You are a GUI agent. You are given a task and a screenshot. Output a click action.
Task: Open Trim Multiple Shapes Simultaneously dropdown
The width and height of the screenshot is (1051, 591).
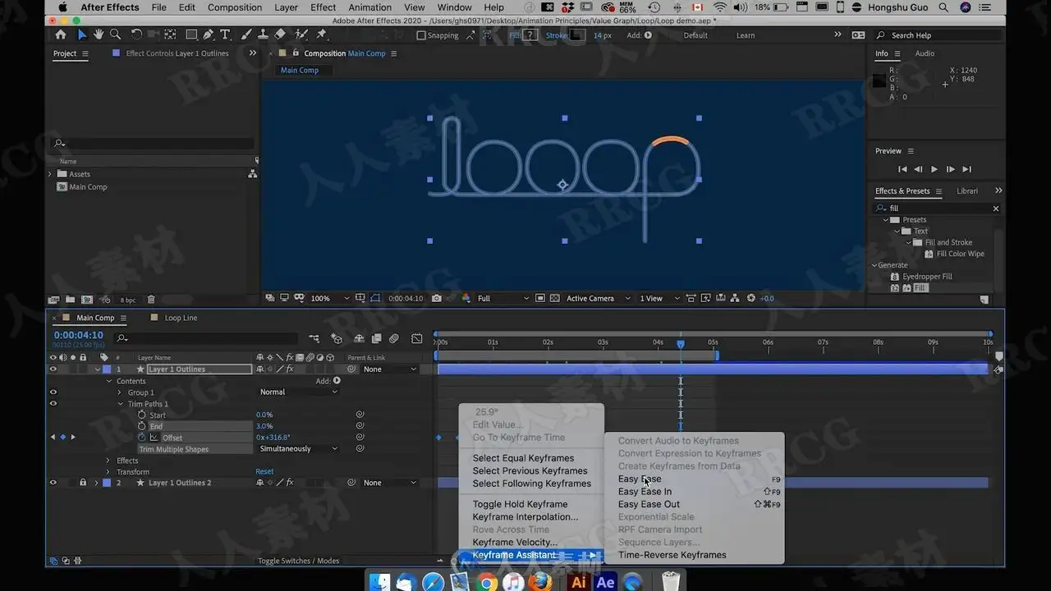(x=298, y=449)
